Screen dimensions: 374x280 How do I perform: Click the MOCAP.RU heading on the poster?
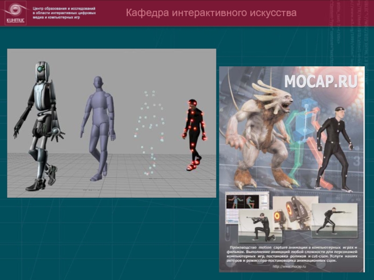tap(321, 81)
